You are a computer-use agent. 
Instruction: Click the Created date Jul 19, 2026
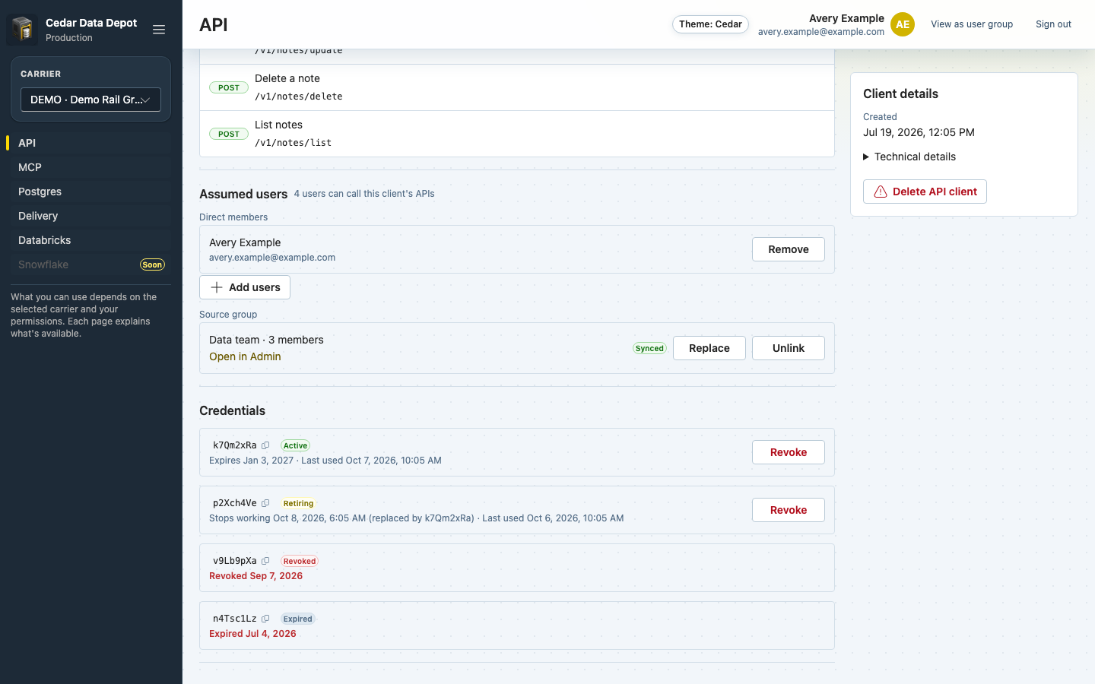(919, 132)
